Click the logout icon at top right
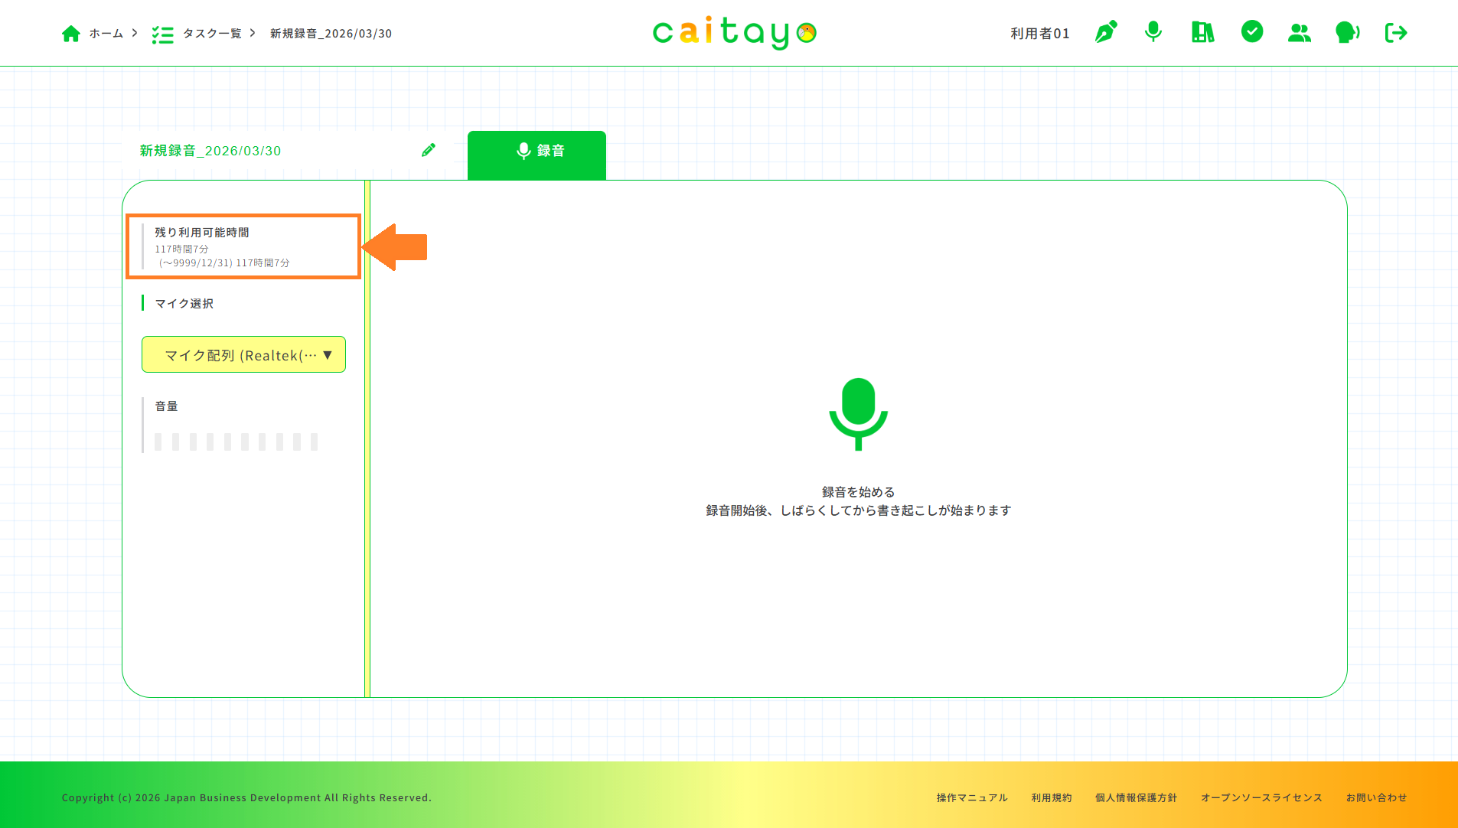Screen dimensions: 1458x828 [x=1395, y=32]
